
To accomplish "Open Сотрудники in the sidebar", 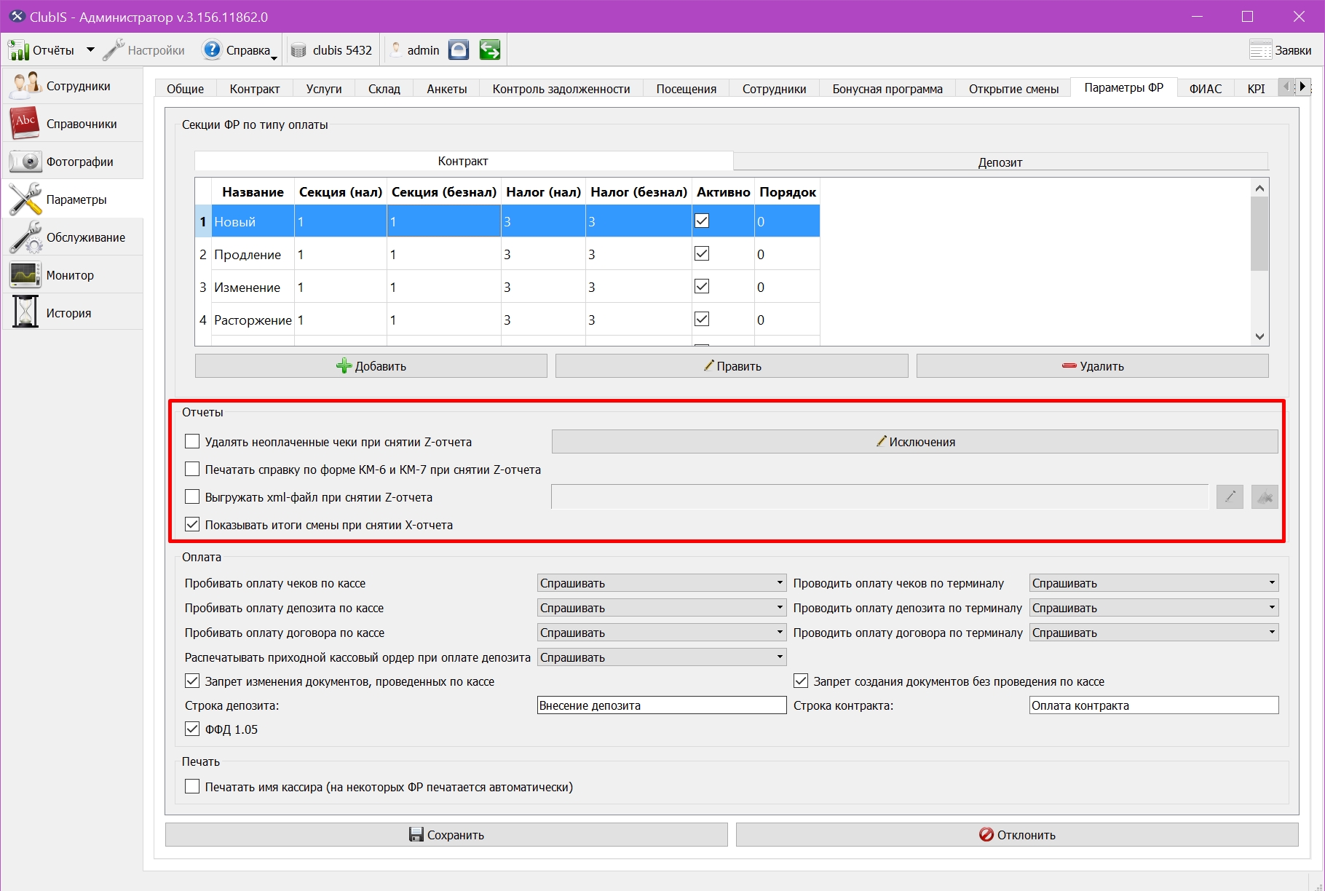I will point(73,86).
